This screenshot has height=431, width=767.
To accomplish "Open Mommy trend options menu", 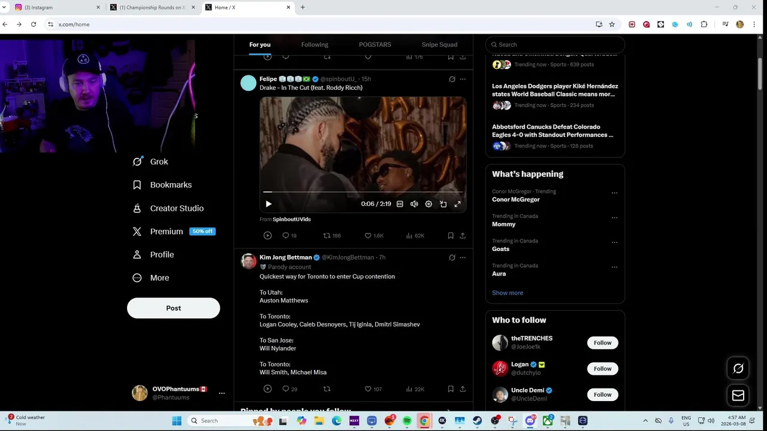I will coord(614,218).
